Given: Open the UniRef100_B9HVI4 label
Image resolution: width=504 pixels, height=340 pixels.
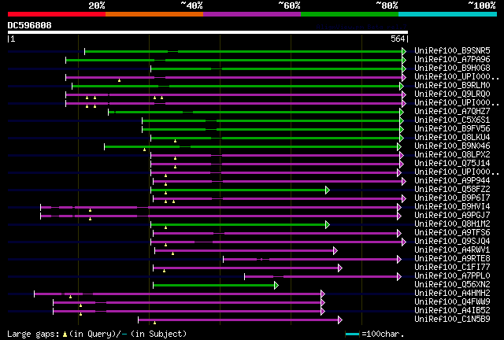Looking at the screenshot, I should [452, 207].
